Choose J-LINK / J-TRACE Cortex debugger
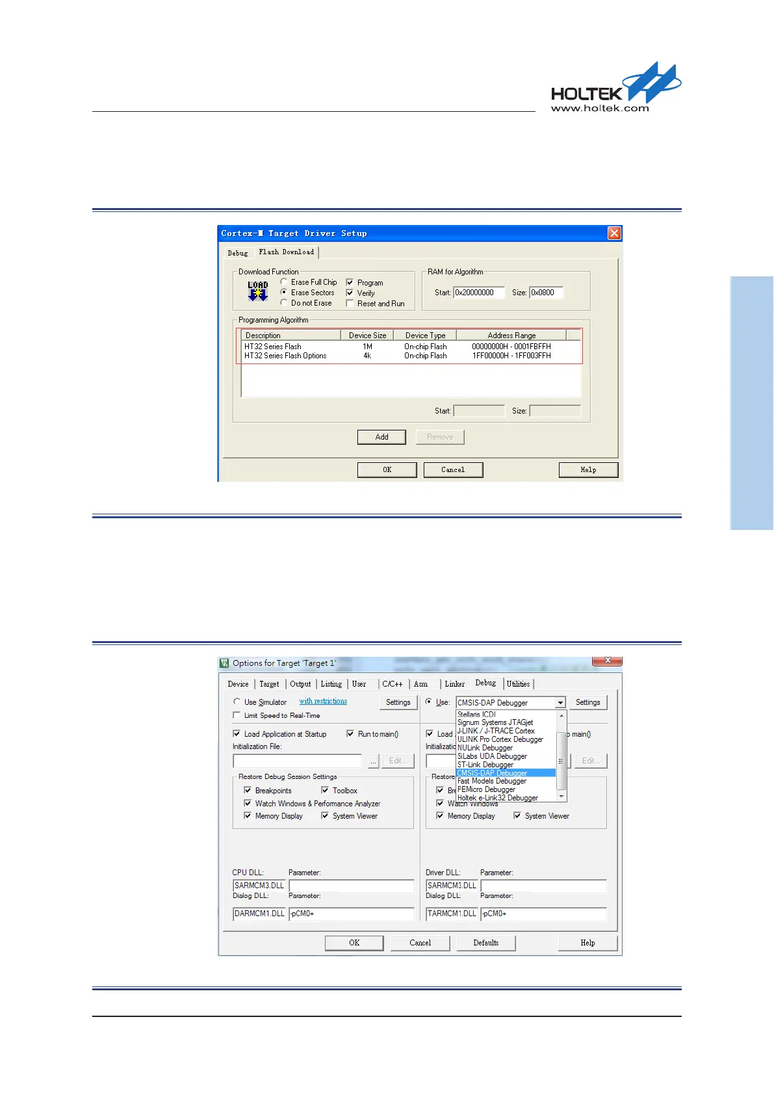Viewport: 774px width, 1095px height. (506, 731)
